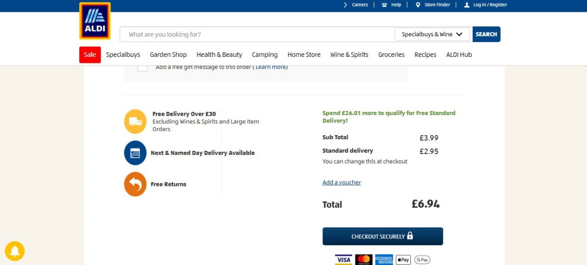Click the Next & Named Day Delivery calendar icon

[135, 152]
